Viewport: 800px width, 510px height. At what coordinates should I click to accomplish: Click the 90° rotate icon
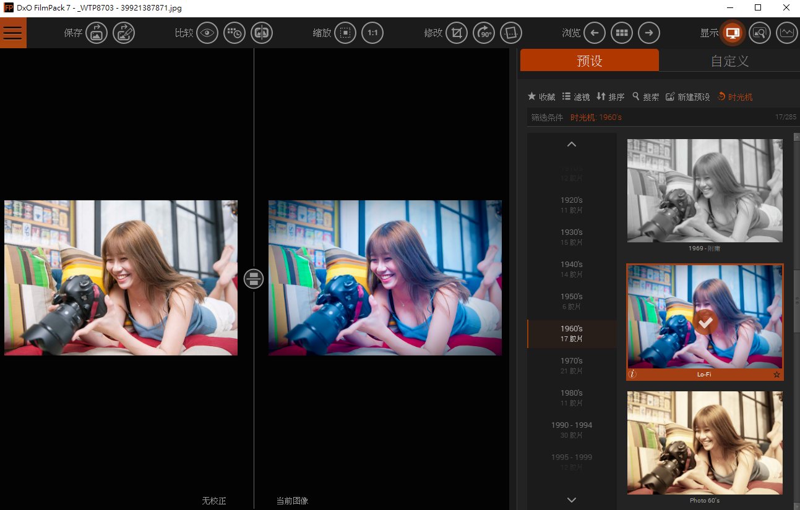coord(484,33)
